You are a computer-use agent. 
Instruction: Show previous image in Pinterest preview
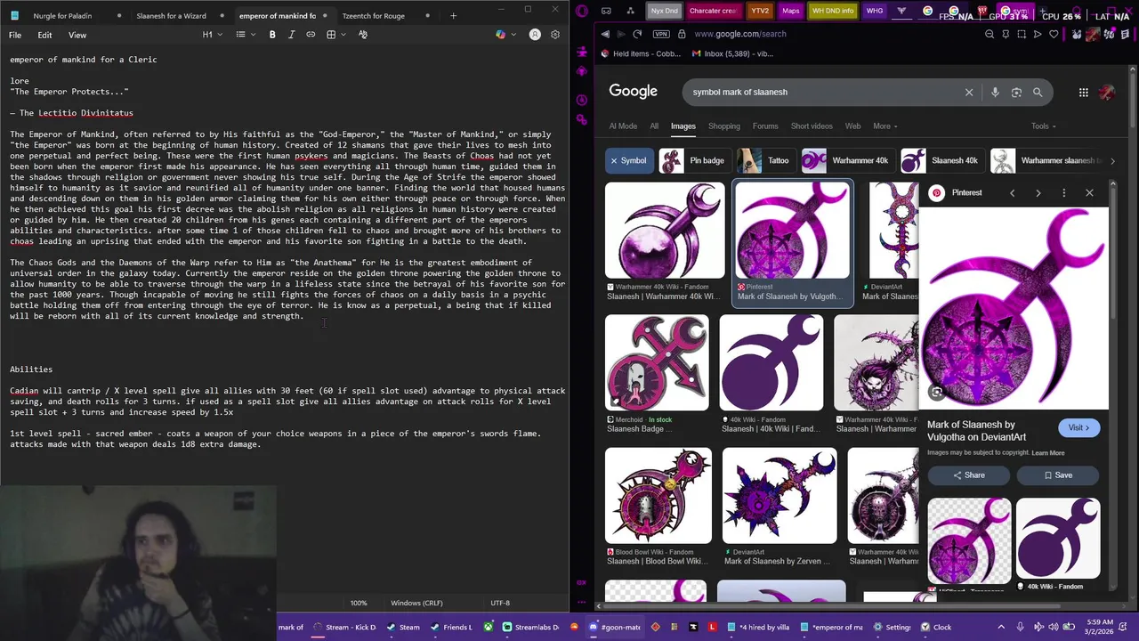[1012, 192]
